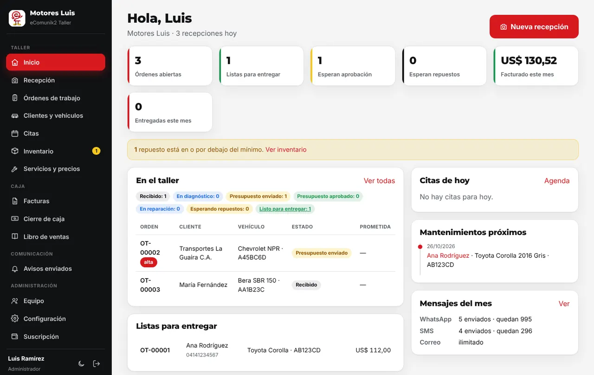594x375 pixels.
Task: Click the people icon beside Equipo
Action: coord(15,301)
